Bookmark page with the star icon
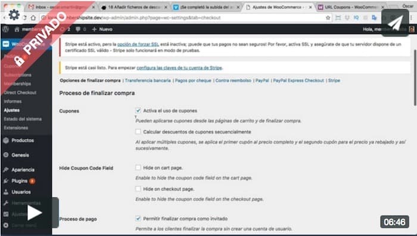 tap(328, 18)
